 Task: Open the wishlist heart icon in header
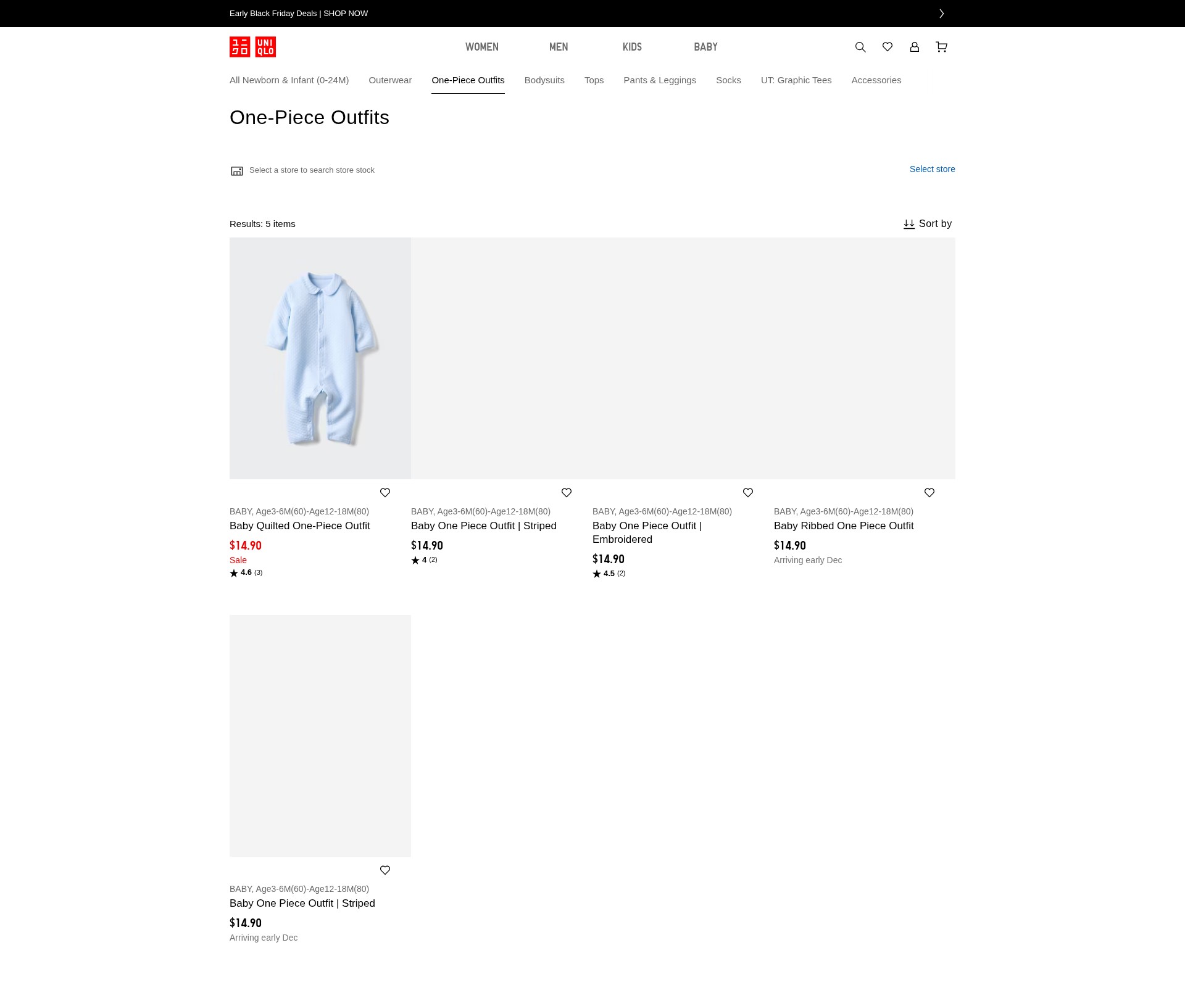point(888,47)
